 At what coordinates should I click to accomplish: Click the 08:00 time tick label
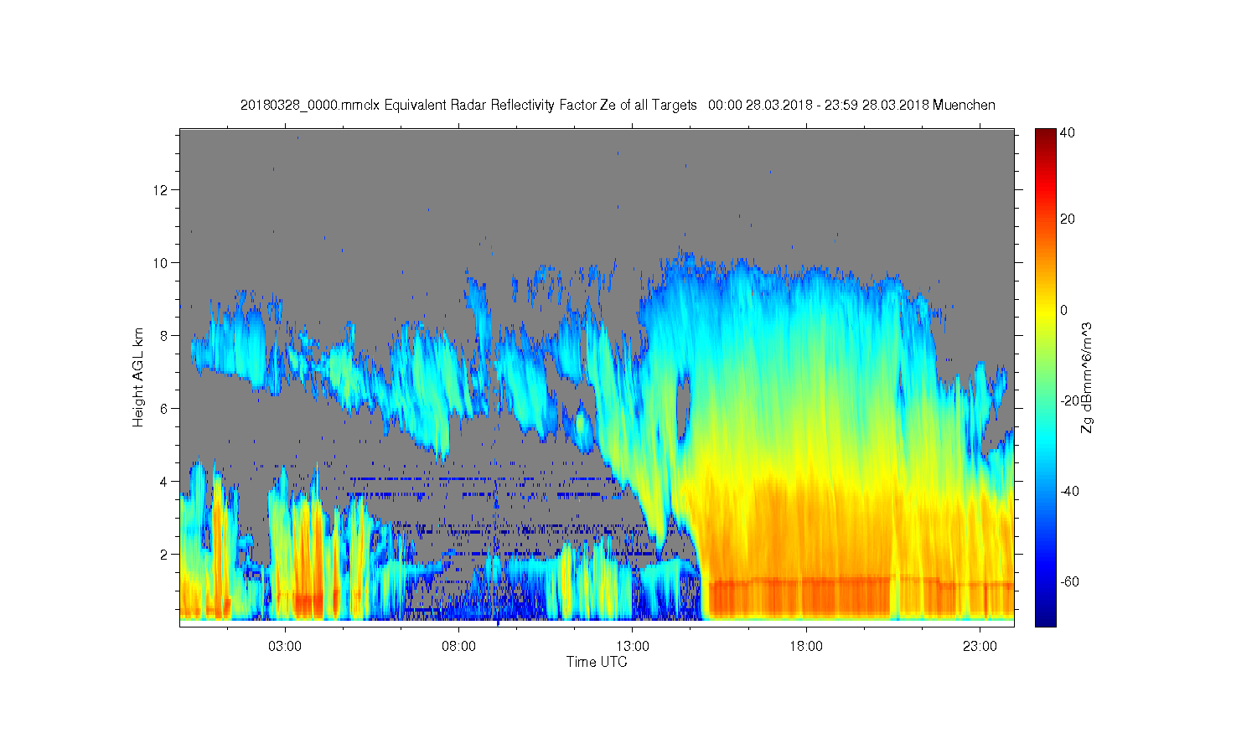pyautogui.click(x=458, y=647)
